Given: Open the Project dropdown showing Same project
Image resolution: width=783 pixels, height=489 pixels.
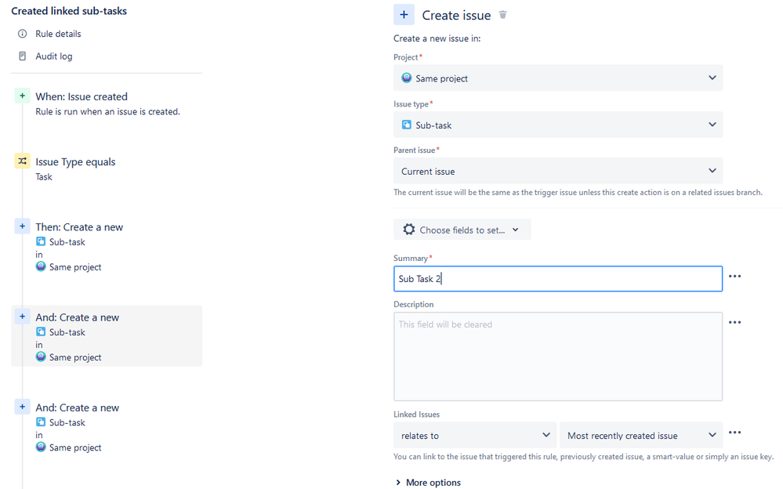Looking at the screenshot, I should [x=557, y=78].
